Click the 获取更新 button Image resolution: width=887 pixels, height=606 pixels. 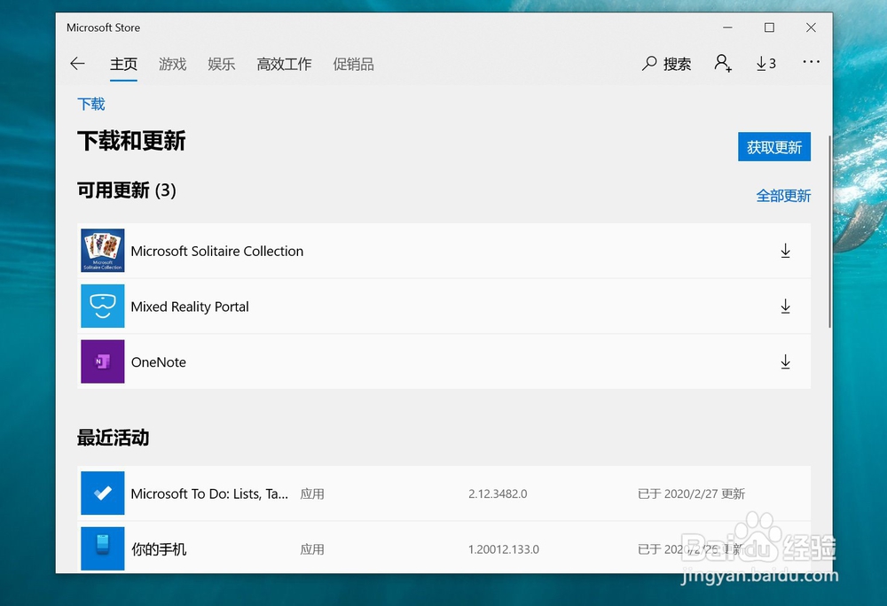[773, 147]
